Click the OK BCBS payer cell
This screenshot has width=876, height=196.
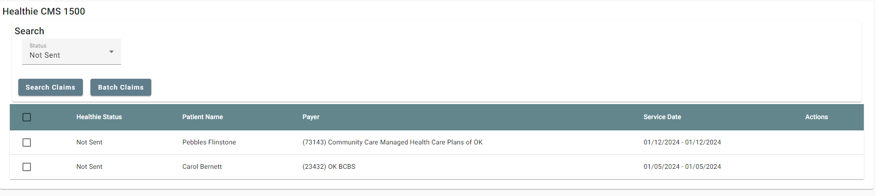click(329, 167)
